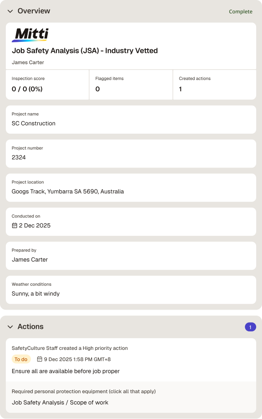262x419 pixels.
Task: Collapse the Overview section chevron
Action: (10, 11)
